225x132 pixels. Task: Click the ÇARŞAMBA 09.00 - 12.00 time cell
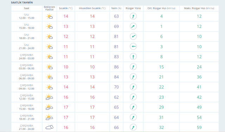(x=27, y=87)
